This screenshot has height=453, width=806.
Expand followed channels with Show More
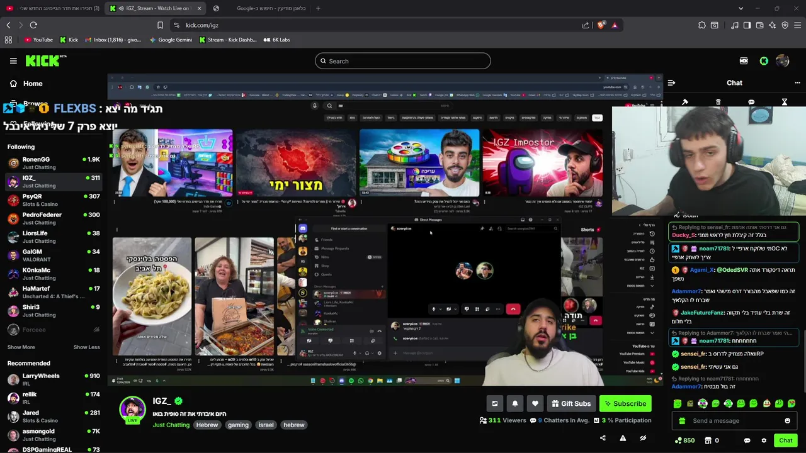click(x=21, y=347)
